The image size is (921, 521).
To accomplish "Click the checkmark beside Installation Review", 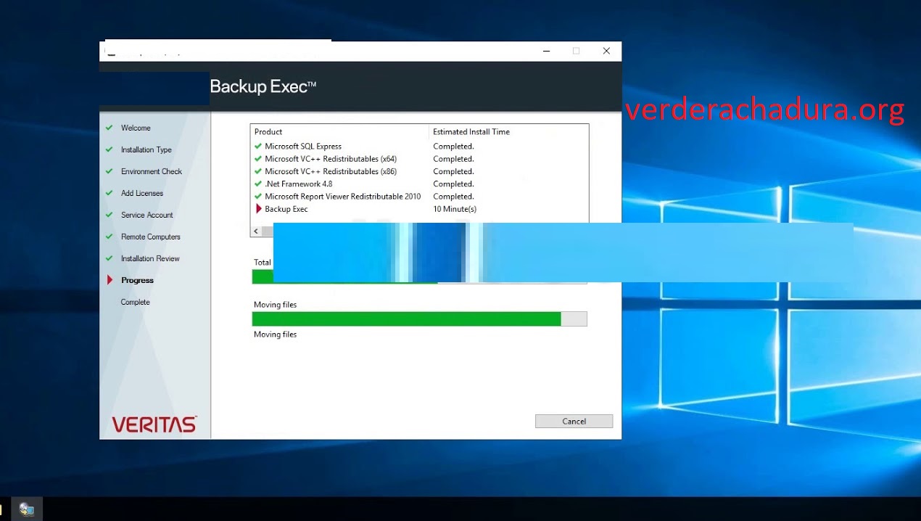I will 109,258.
